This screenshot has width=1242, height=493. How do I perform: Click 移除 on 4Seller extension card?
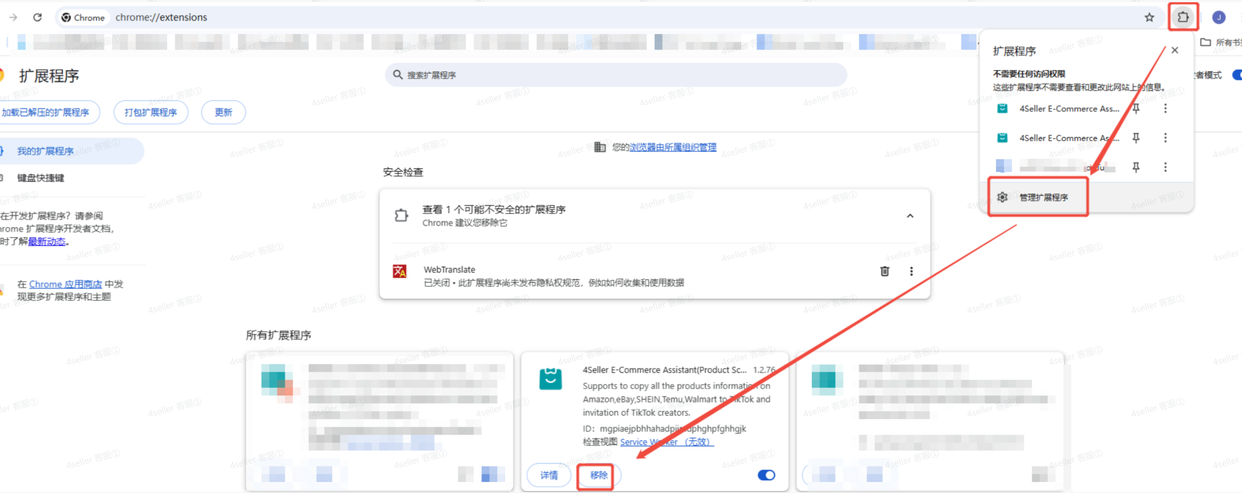tap(599, 475)
